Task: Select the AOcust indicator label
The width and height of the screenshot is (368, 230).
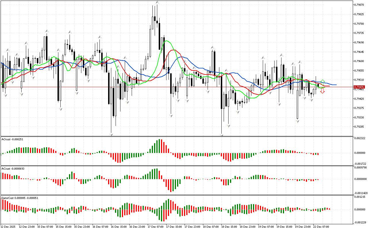Action: [12, 139]
